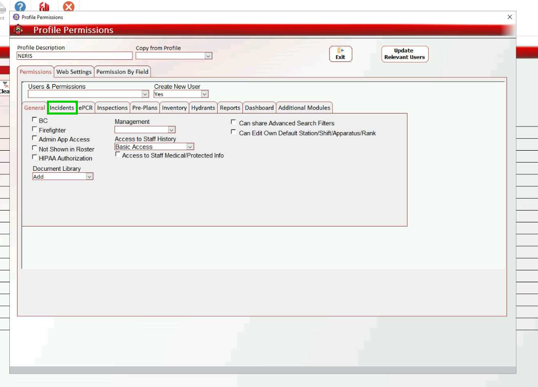Expand the Create New User dropdown
Screen dimensions: 538x387
tap(204, 94)
